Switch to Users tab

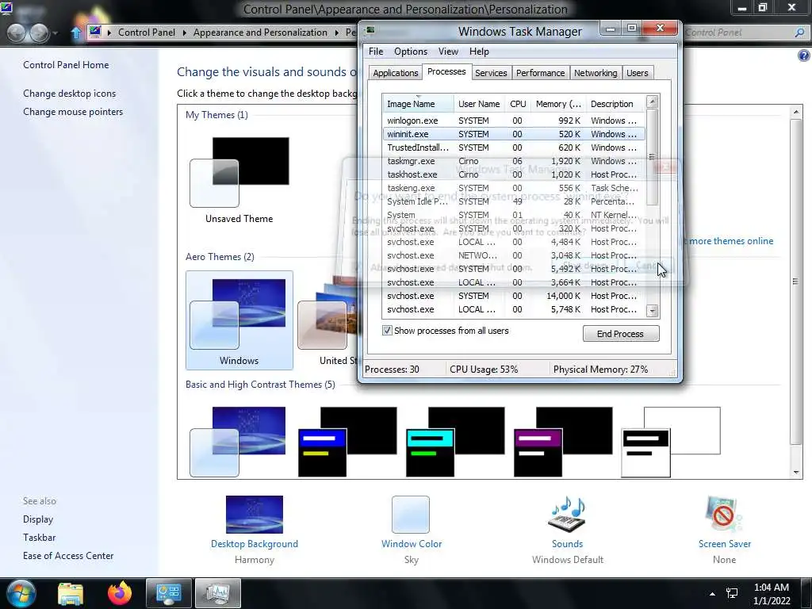click(x=637, y=73)
